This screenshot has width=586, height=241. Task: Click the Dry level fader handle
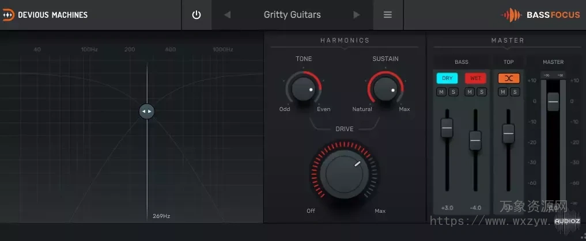pyautogui.click(x=447, y=128)
